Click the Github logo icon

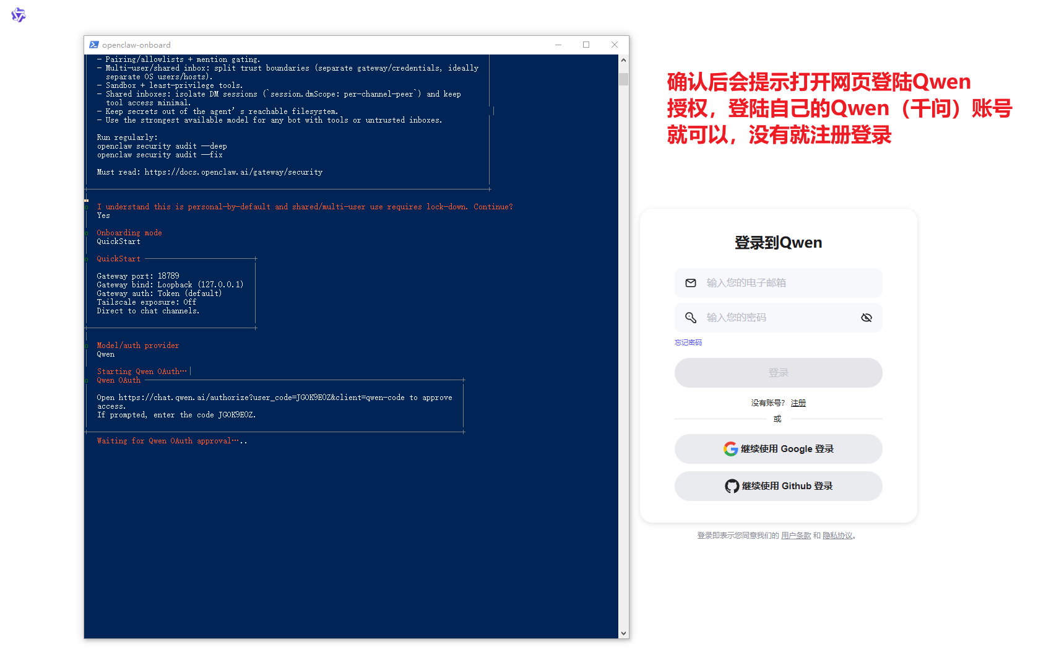click(732, 486)
